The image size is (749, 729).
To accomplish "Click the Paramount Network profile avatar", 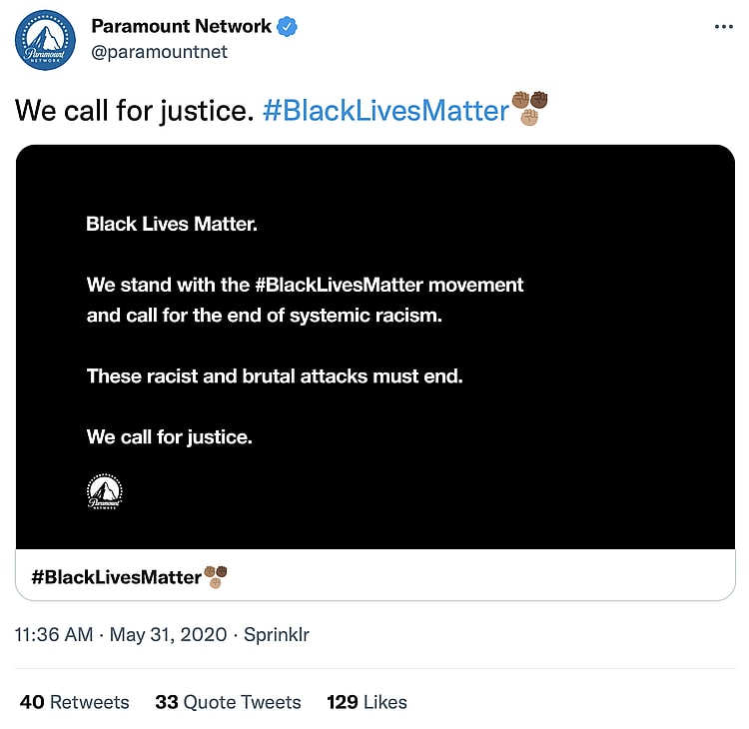I will pos(46,39).
